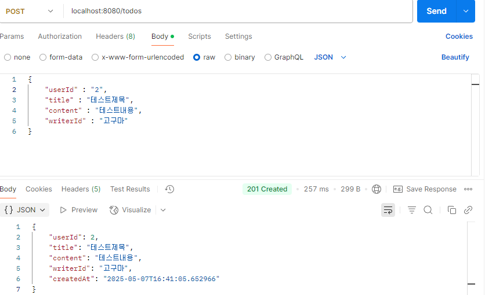Click the Save Response icon
Viewport: 485px width, 295px height.
pyautogui.click(x=398, y=189)
